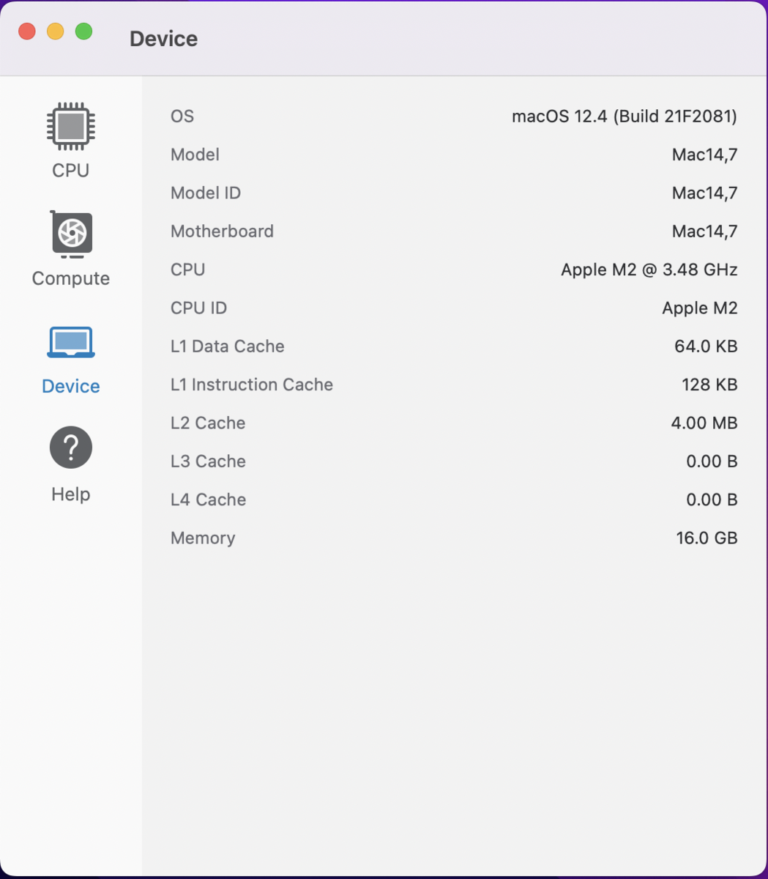Viewport: 768px width, 879px height.
Task: Click the CPU ID row label
Action: [198, 308]
